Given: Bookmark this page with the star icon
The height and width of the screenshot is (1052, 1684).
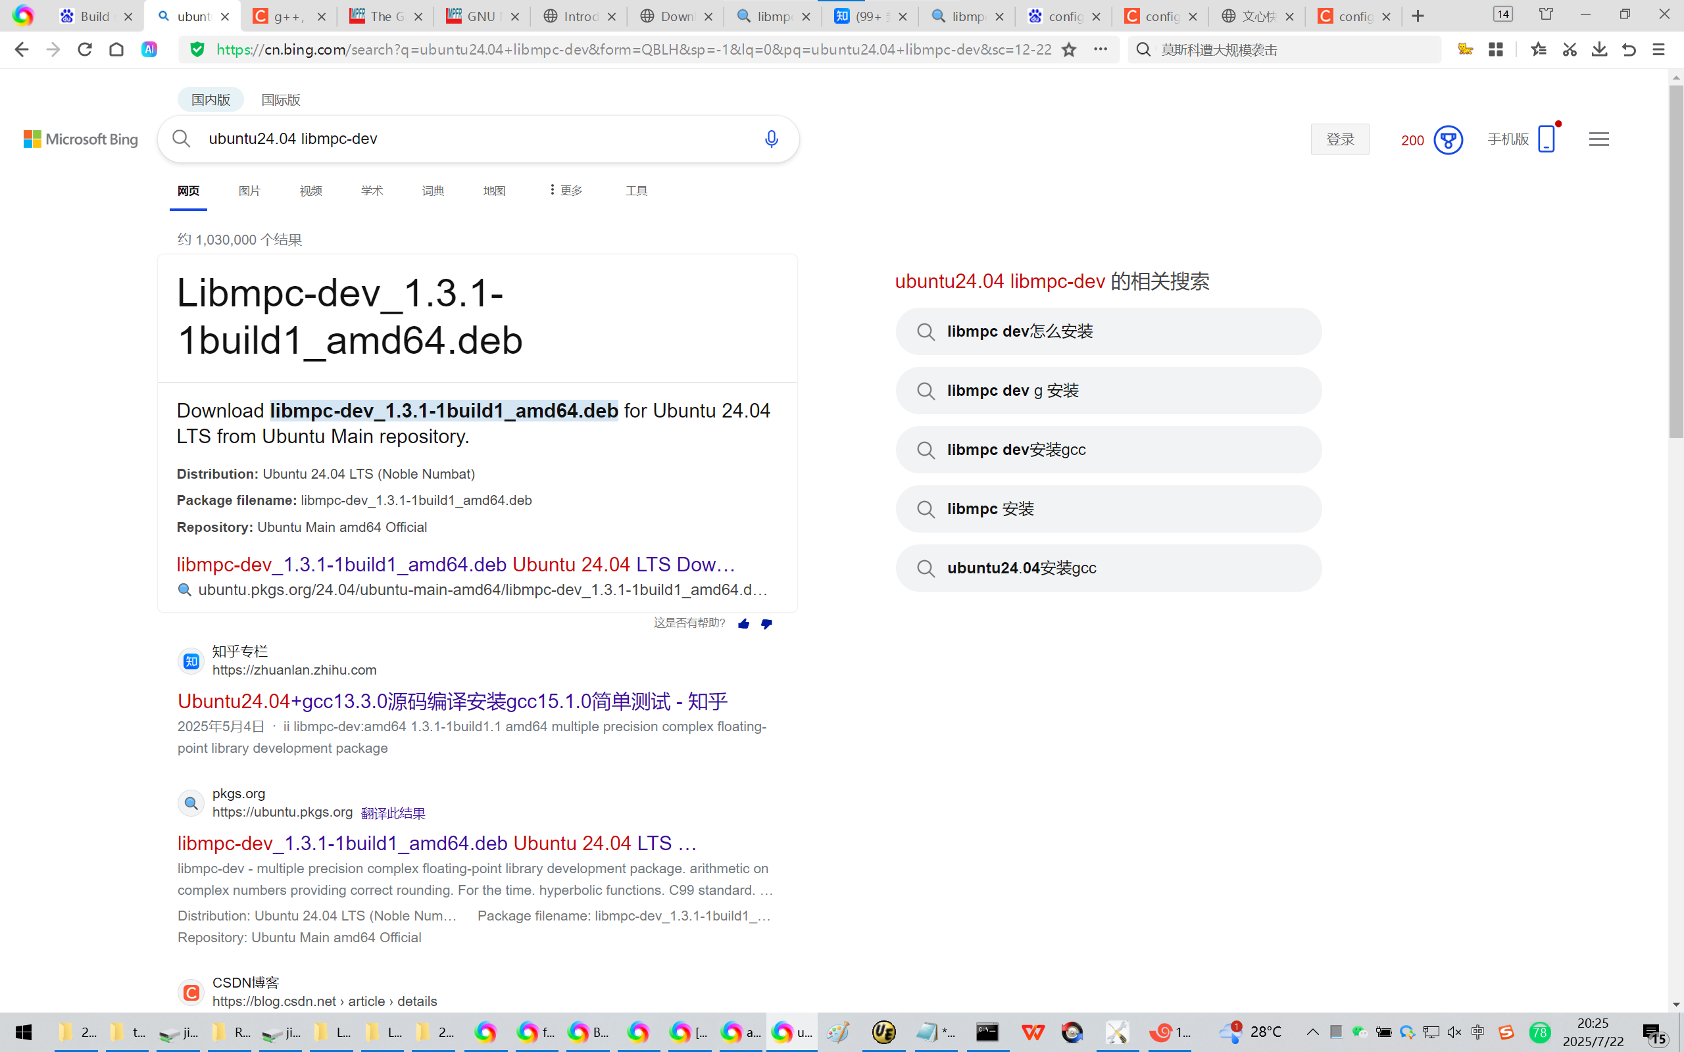Looking at the screenshot, I should coord(1069,49).
